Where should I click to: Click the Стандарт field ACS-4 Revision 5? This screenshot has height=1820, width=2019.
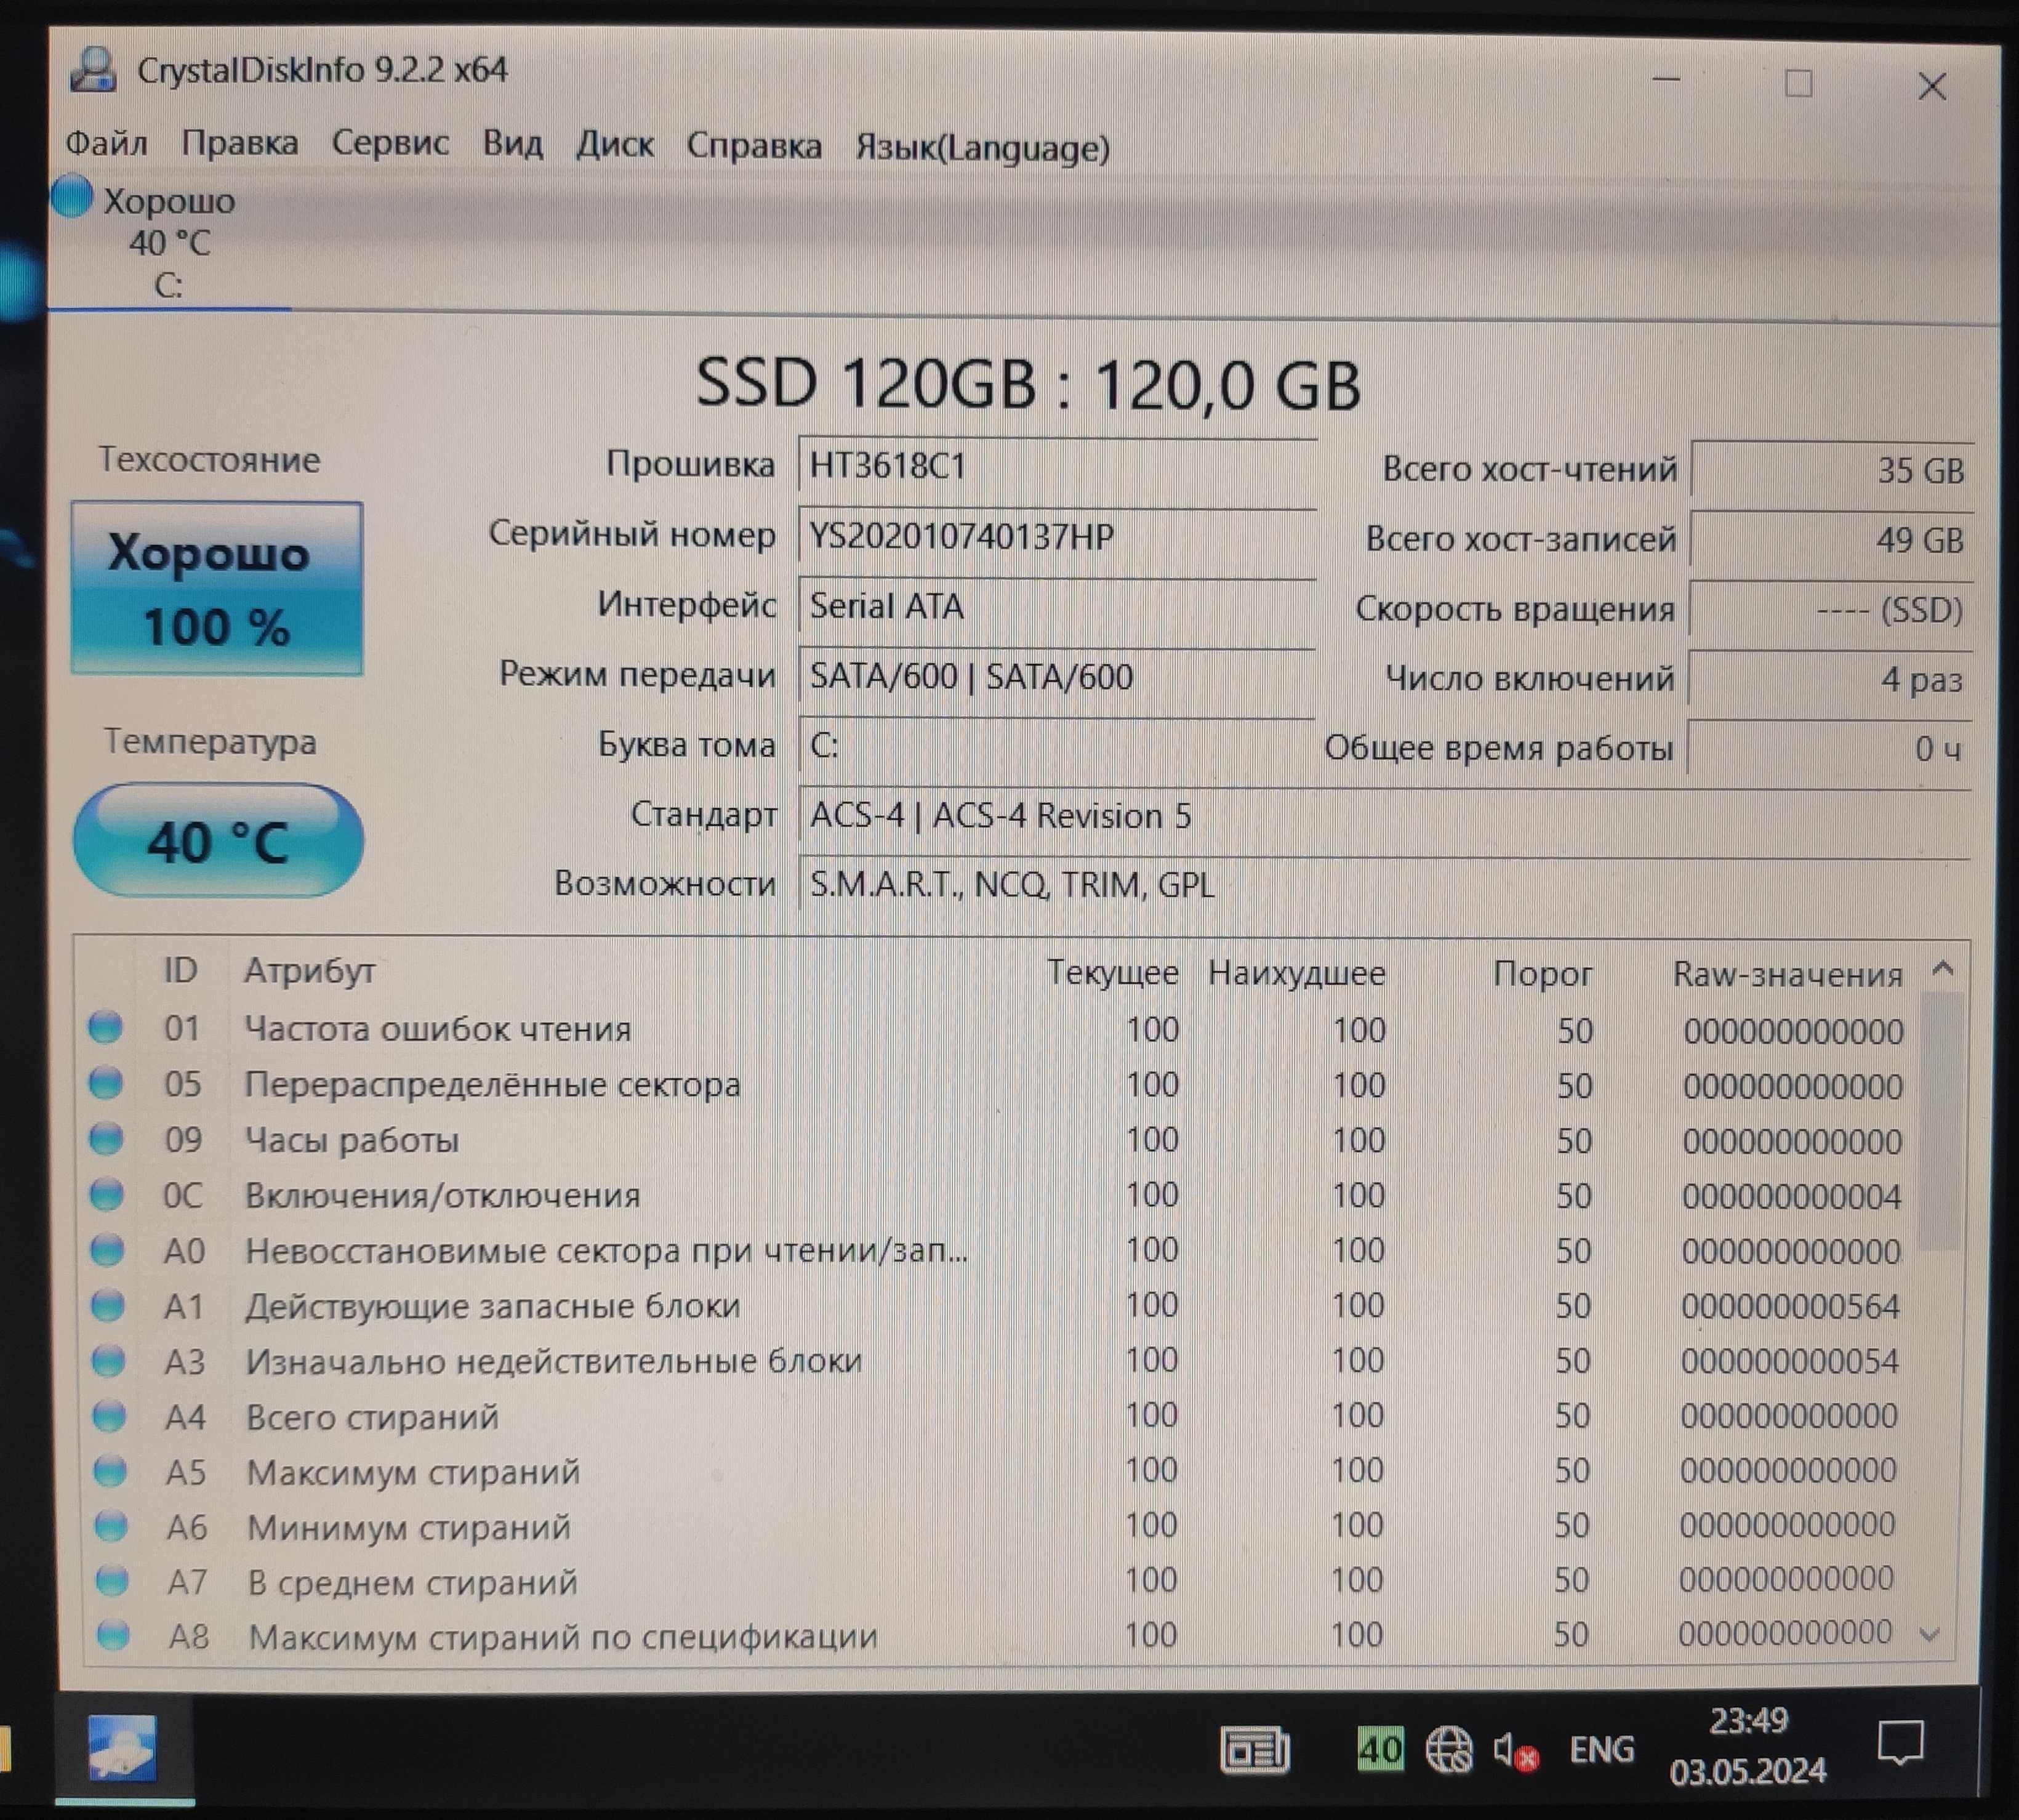point(1386,816)
